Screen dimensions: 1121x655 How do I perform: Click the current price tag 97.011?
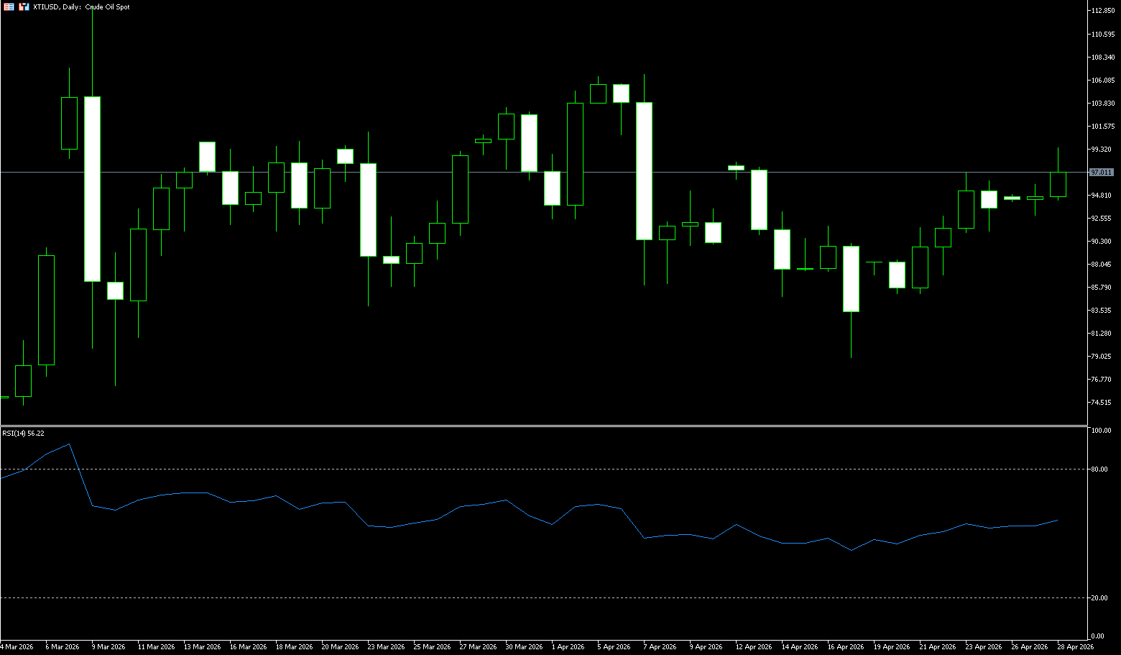point(1102,173)
